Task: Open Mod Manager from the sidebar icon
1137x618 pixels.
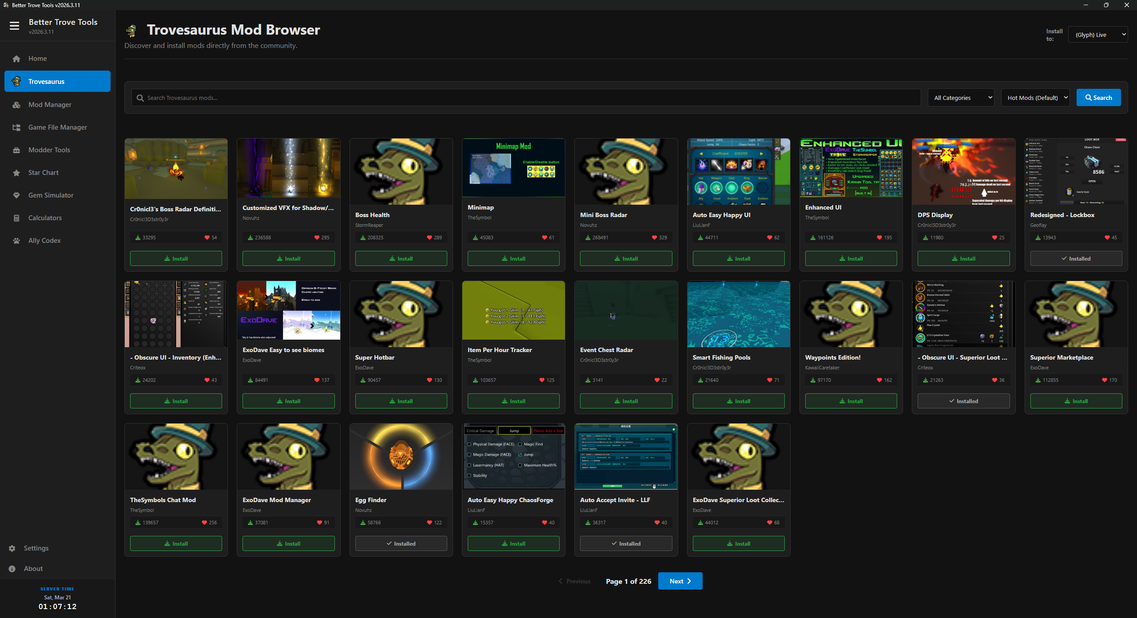Action: click(16, 105)
